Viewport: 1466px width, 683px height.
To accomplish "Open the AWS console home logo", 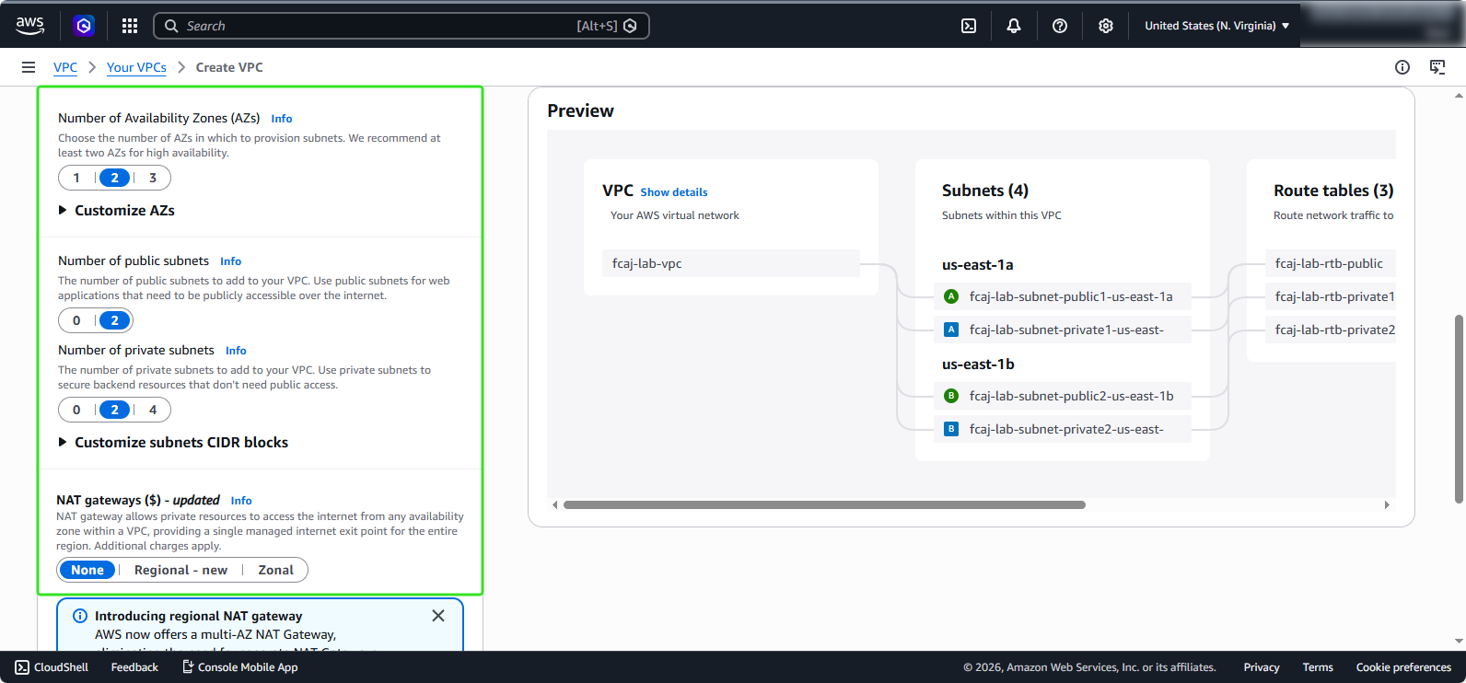I will [30, 26].
